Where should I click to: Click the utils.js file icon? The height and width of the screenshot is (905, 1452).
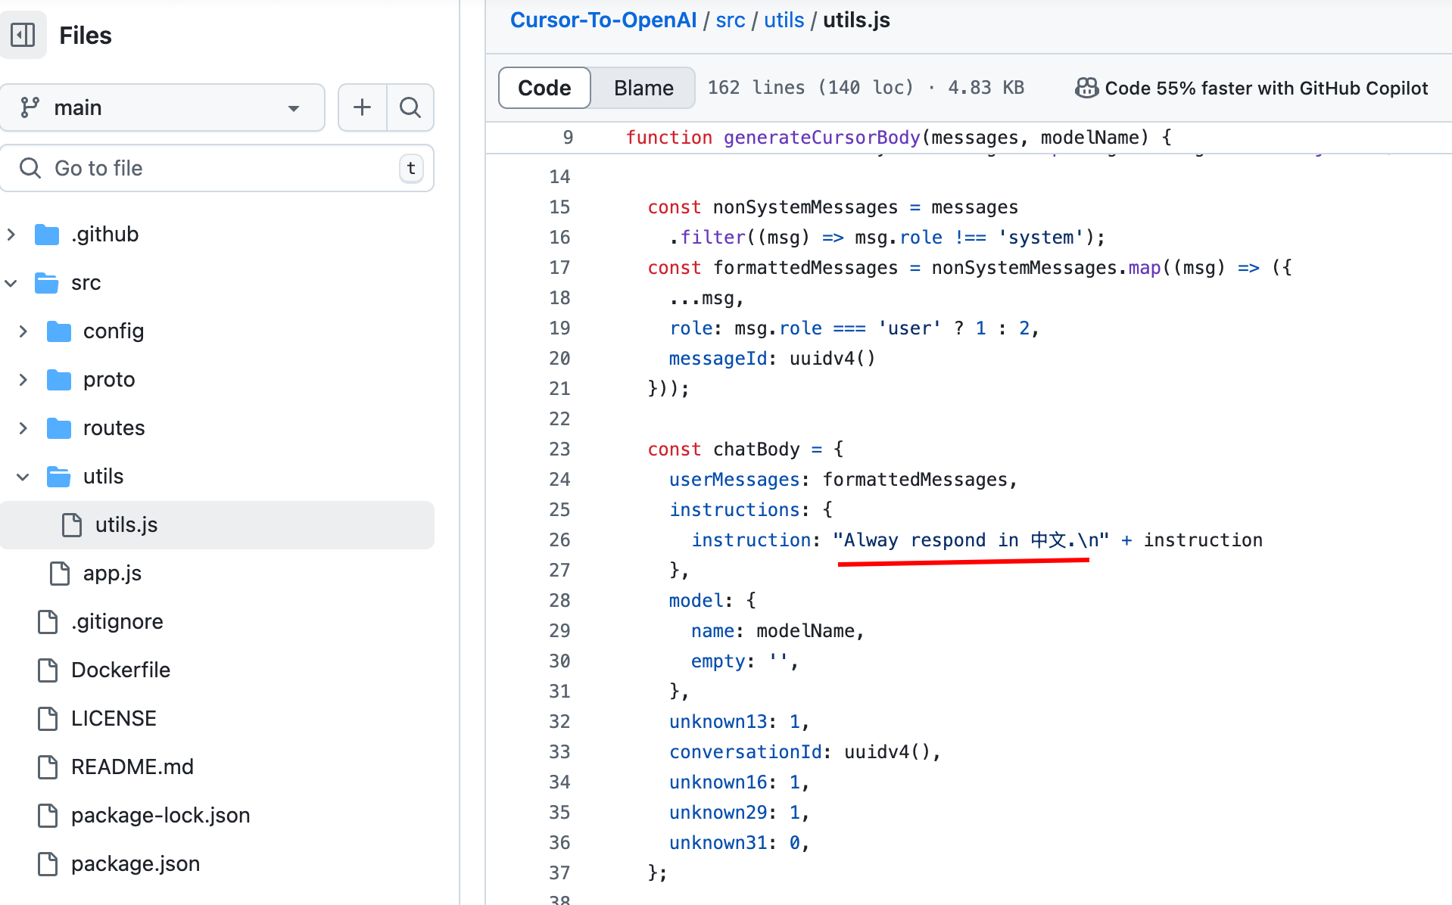[x=72, y=525]
